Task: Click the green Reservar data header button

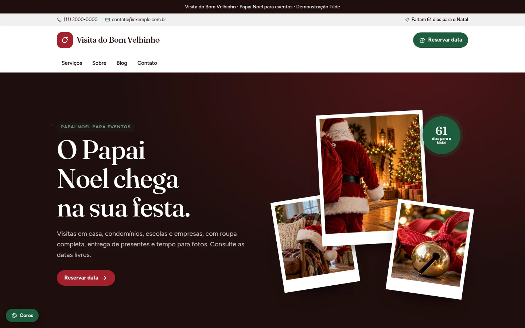Action: coord(440,40)
